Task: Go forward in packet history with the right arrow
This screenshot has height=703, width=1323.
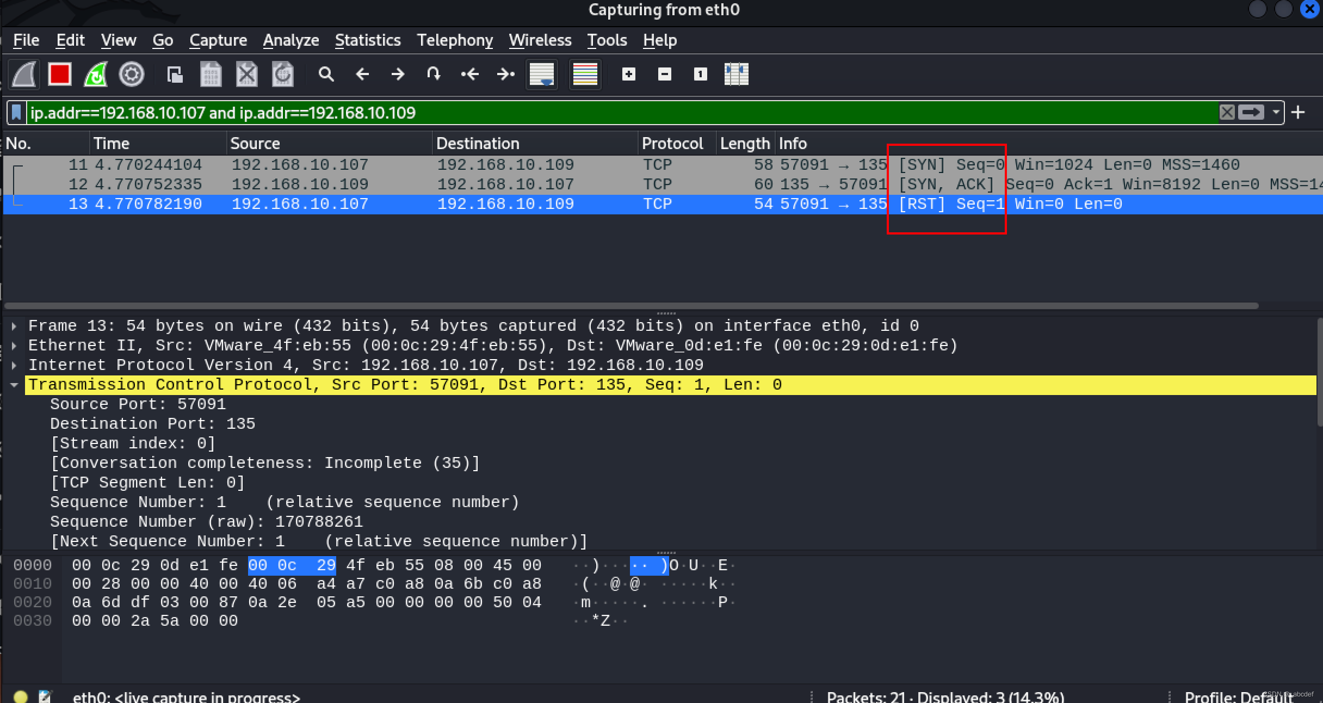Action: pos(398,74)
